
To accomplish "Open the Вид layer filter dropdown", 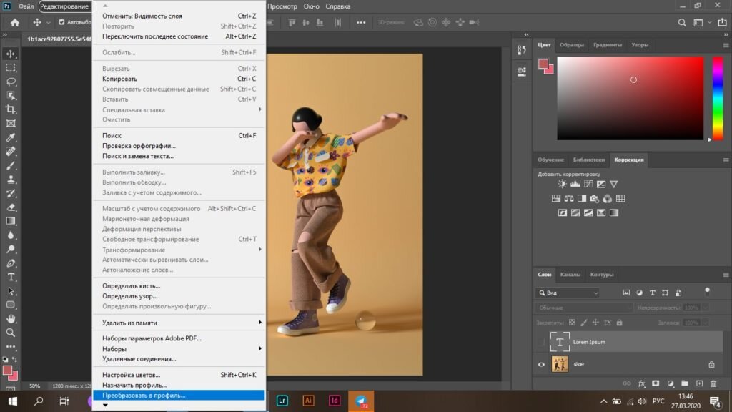I will click(x=568, y=293).
